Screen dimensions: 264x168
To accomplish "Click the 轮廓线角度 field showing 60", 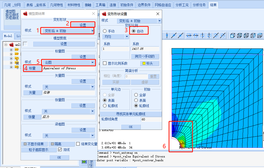I will click(151, 119).
